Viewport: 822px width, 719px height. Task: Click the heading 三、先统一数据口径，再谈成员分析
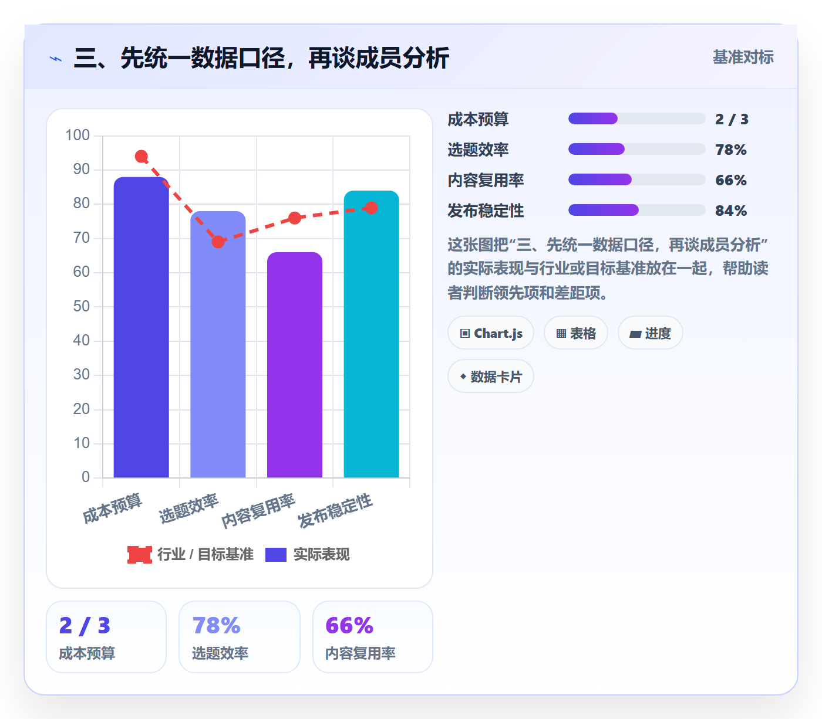[x=261, y=58]
